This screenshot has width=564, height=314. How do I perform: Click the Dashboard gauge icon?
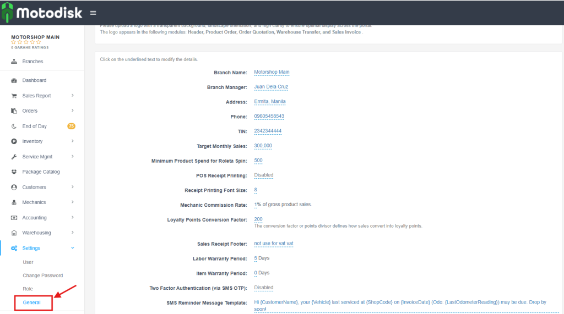(14, 80)
